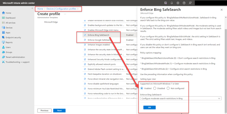This screenshot has width=227, height=114.
Task: Click document icon for Force disable spellcheck languages
Action: tap(85, 84)
